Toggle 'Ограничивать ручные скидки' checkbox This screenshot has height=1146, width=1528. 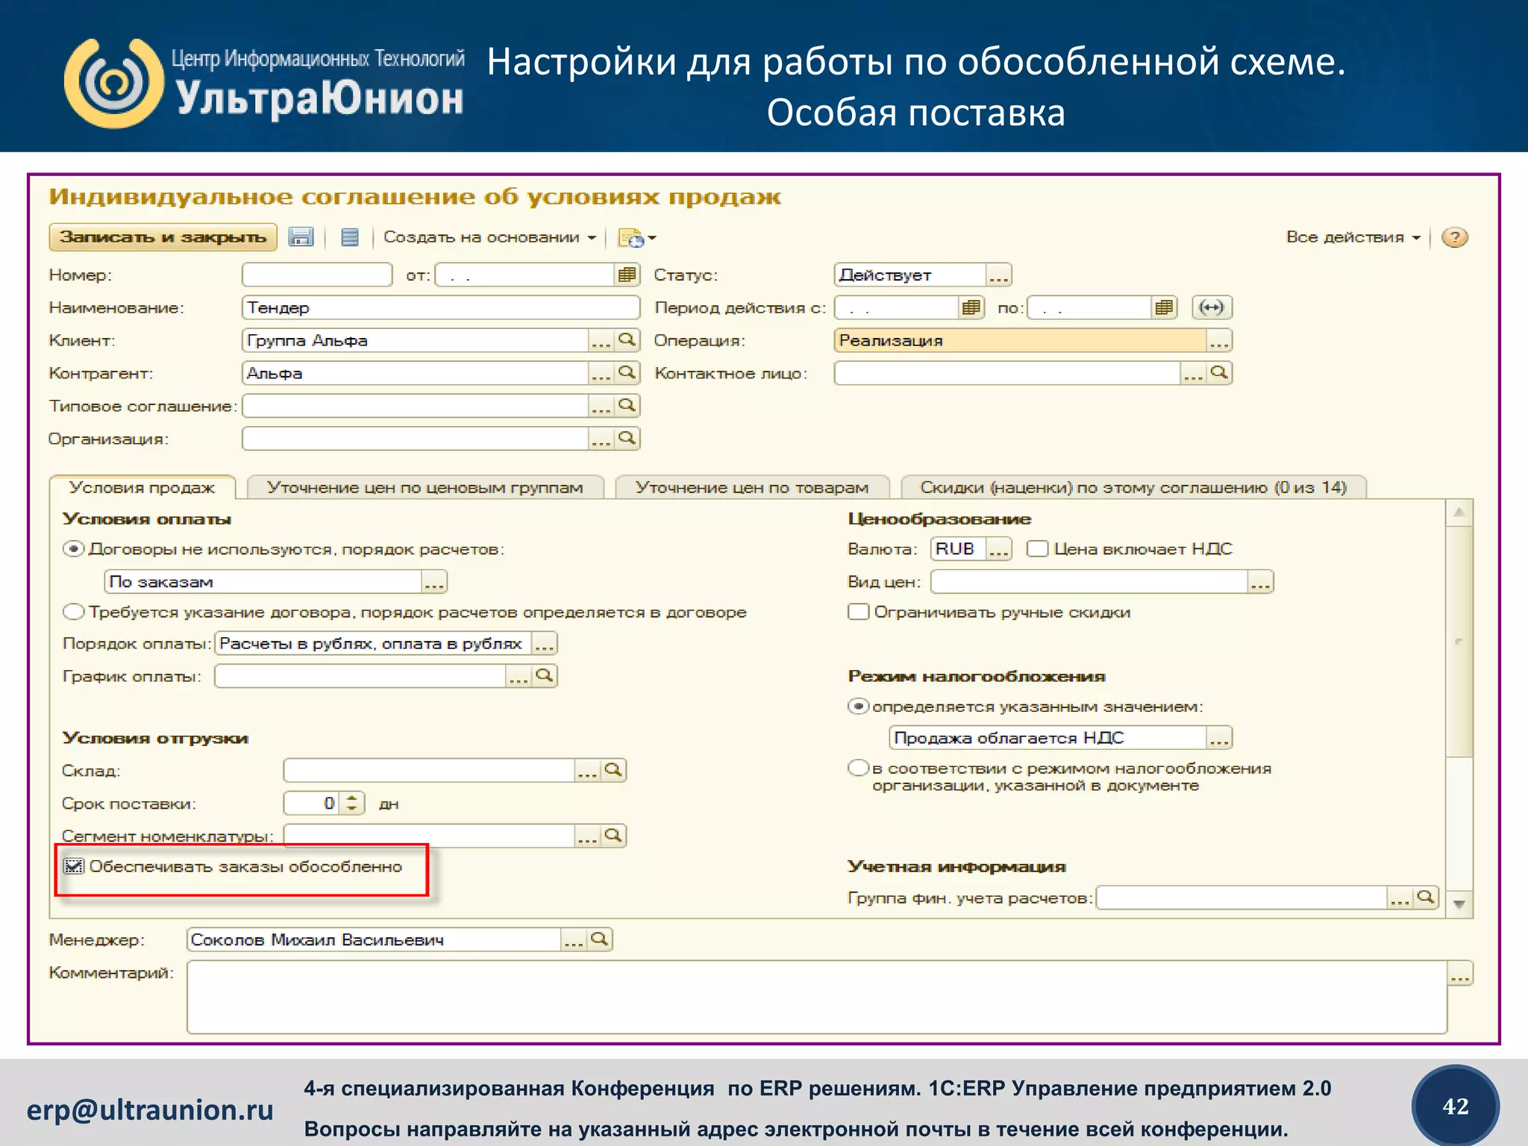[859, 612]
